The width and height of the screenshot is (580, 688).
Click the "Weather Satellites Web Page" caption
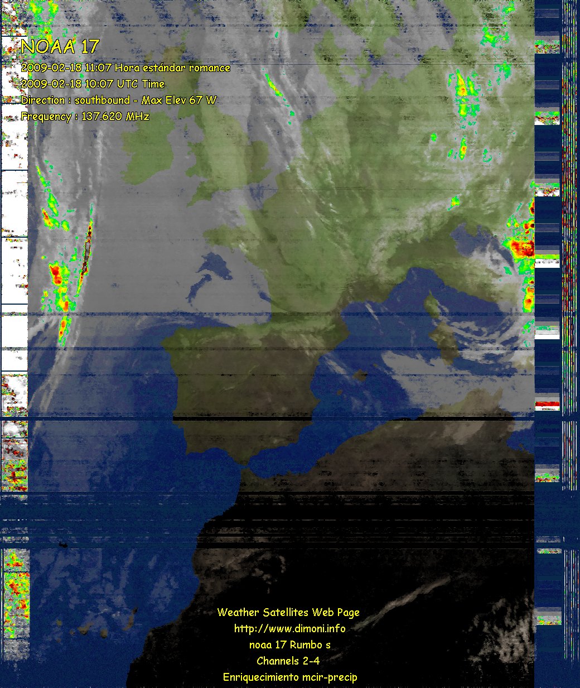point(288,613)
